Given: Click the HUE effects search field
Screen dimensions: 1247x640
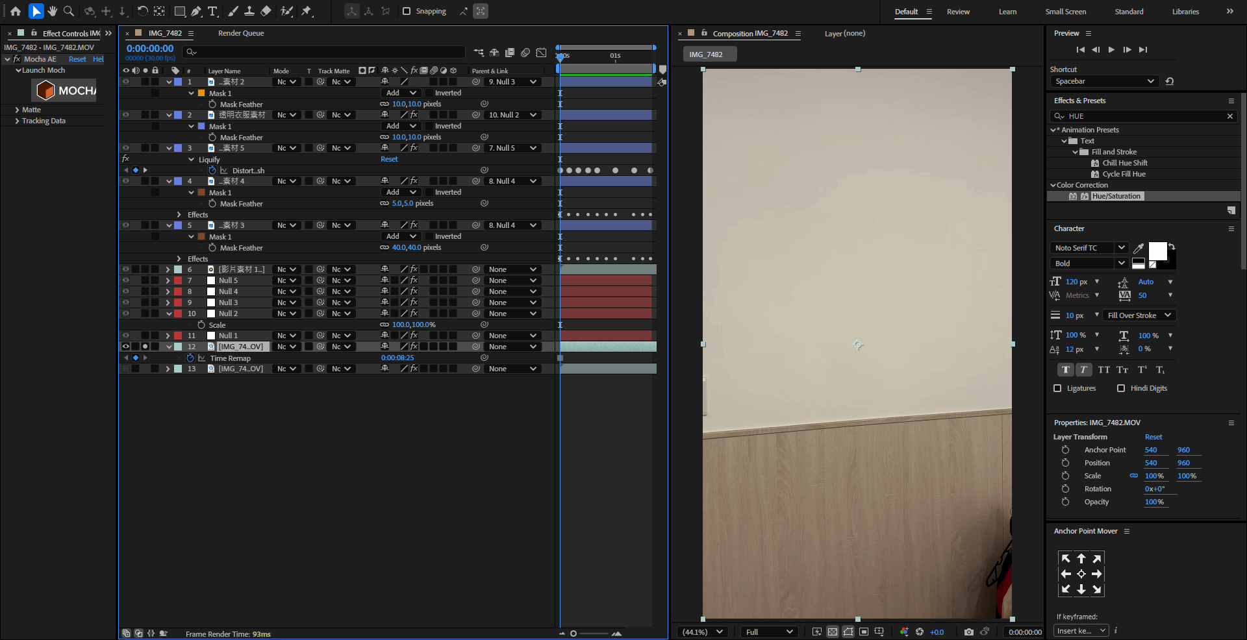Looking at the screenshot, I should pyautogui.click(x=1143, y=116).
